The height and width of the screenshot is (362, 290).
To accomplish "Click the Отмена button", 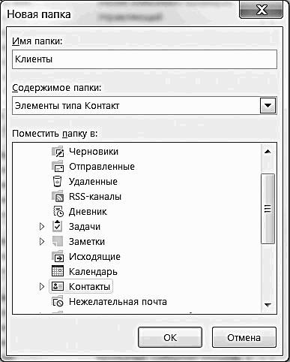I will [244, 337].
